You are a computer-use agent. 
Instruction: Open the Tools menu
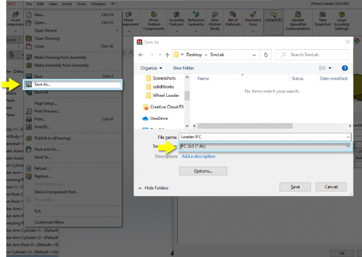[81, 4]
